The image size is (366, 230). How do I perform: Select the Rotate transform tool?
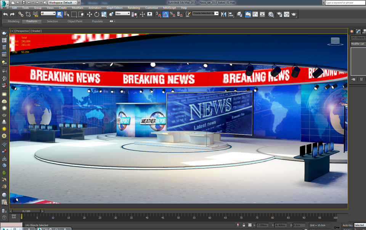point(96,14)
